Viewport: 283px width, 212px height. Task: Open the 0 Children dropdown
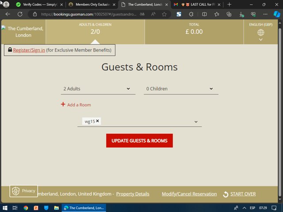(181, 89)
